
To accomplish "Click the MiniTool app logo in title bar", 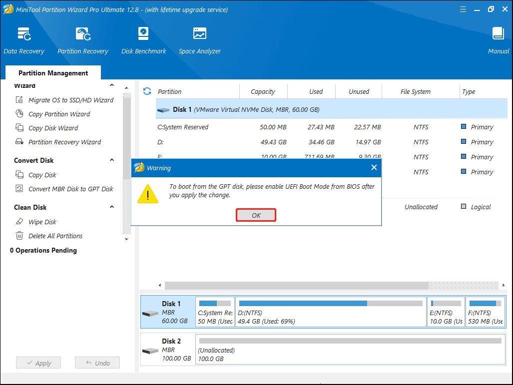I will (x=8, y=9).
